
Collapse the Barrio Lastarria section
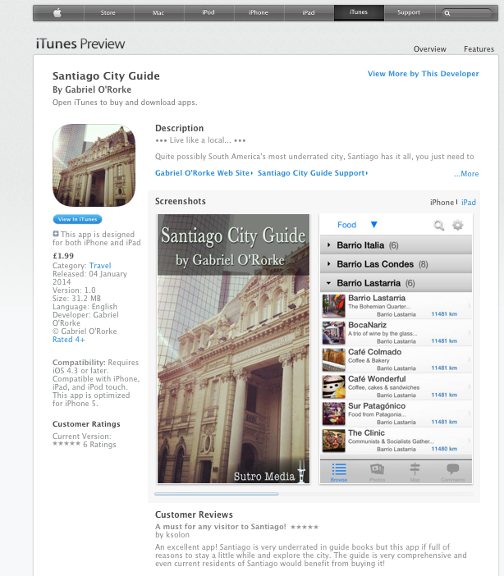396,283
